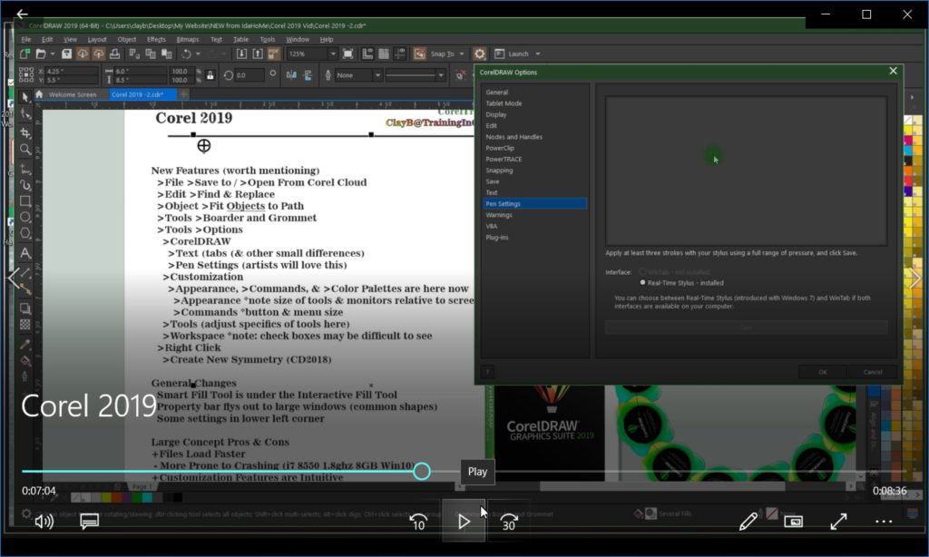
Task: Toggle full screen with the arrows icon
Action: tap(838, 522)
